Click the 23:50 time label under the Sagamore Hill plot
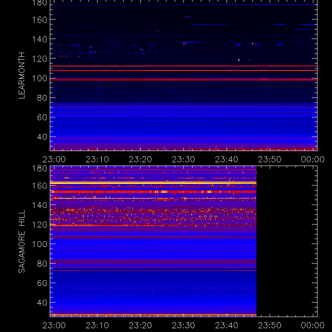332x332 pixels. point(270,325)
